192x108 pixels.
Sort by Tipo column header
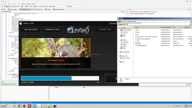[178, 27]
